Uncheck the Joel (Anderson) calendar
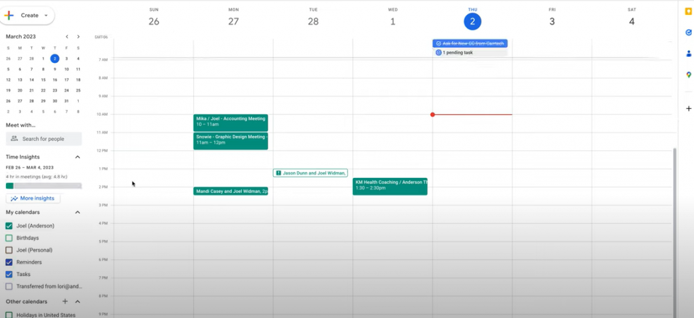The height and width of the screenshot is (318, 694). click(x=9, y=226)
